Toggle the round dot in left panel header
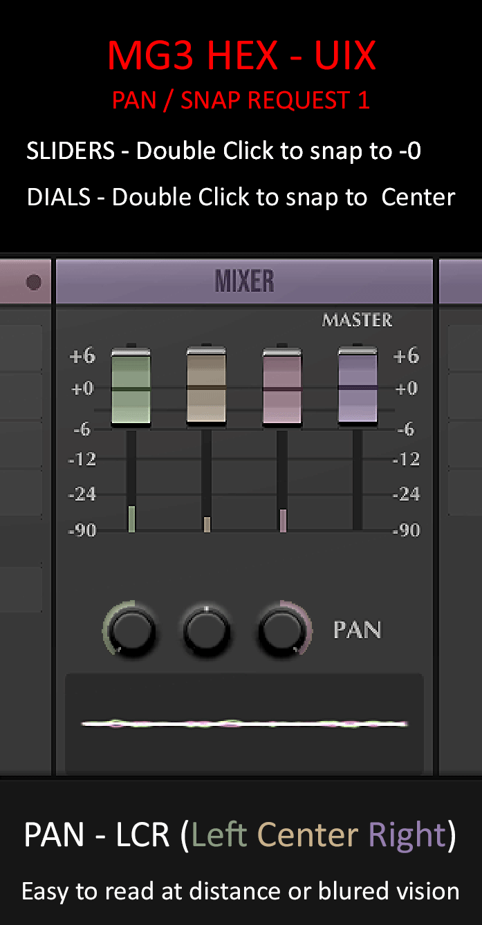 click(33, 282)
